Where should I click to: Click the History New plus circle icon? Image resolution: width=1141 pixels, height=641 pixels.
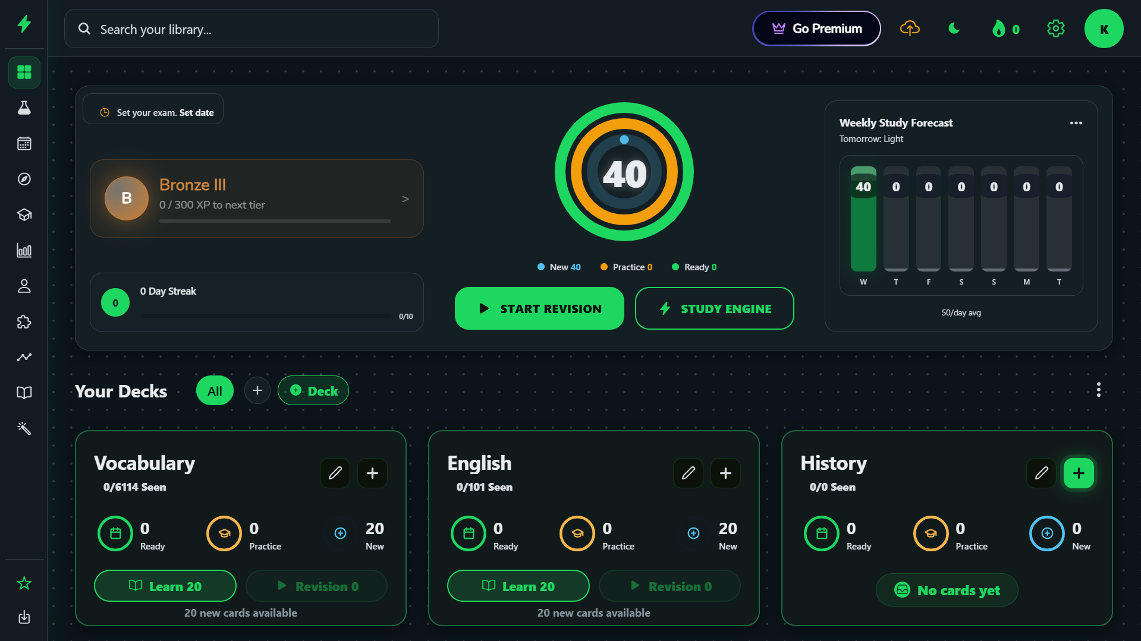pyautogui.click(x=1047, y=533)
